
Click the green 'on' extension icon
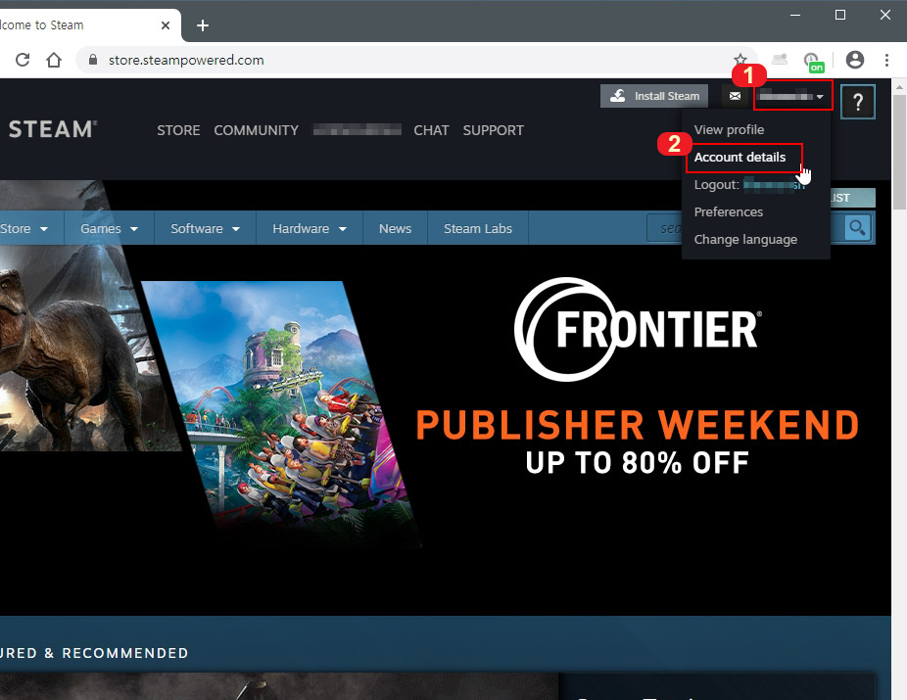[x=813, y=62]
